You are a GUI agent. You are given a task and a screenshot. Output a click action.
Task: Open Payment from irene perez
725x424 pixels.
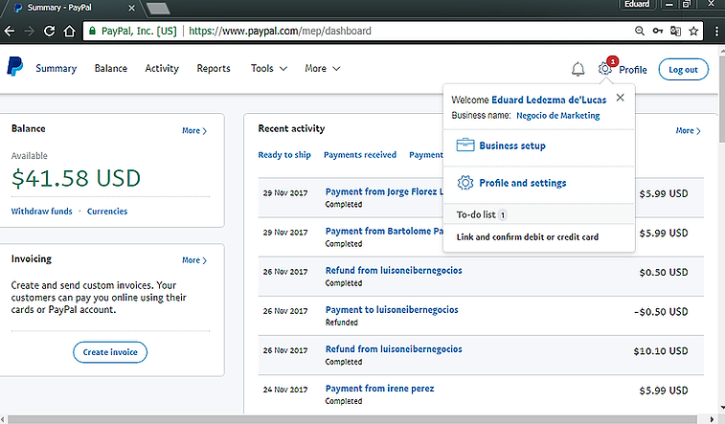(x=379, y=389)
